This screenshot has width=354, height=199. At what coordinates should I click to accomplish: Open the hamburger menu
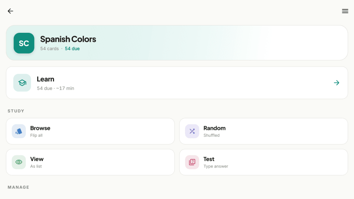click(345, 11)
